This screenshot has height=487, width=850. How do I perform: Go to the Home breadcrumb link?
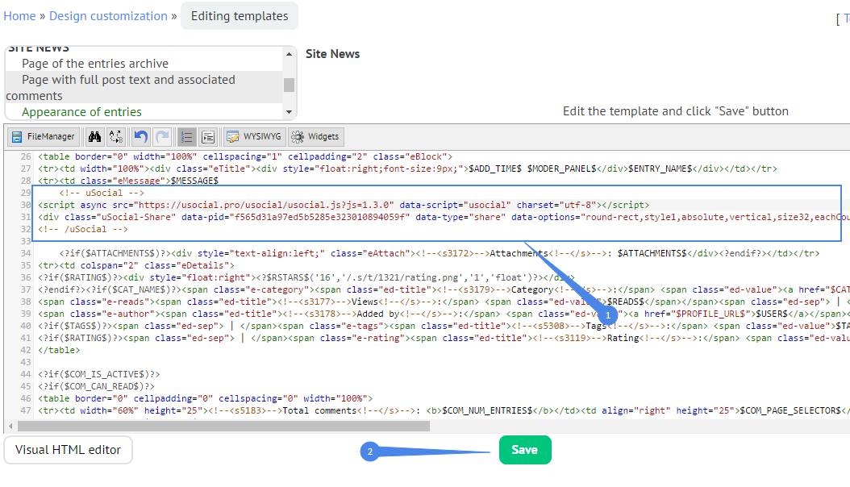19,16
